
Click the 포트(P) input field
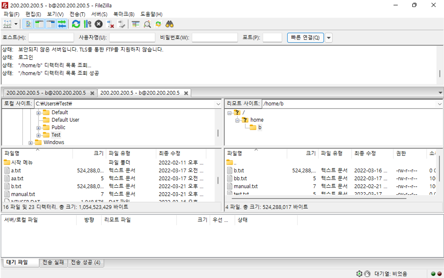pyautogui.click(x=272, y=38)
